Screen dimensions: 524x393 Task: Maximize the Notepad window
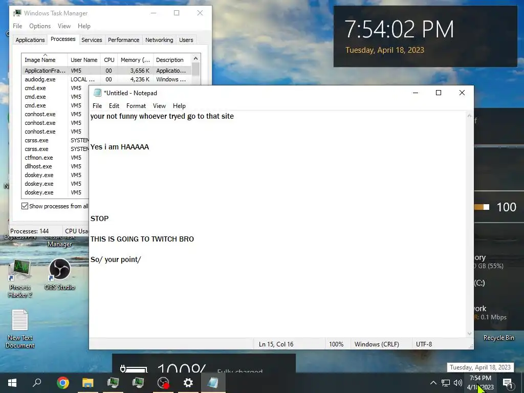[x=439, y=93]
